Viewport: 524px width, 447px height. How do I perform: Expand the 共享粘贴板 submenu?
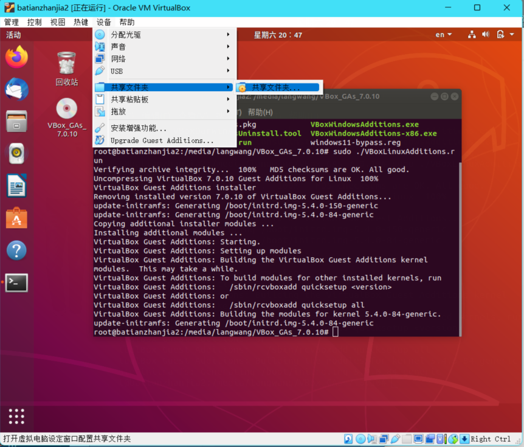164,99
